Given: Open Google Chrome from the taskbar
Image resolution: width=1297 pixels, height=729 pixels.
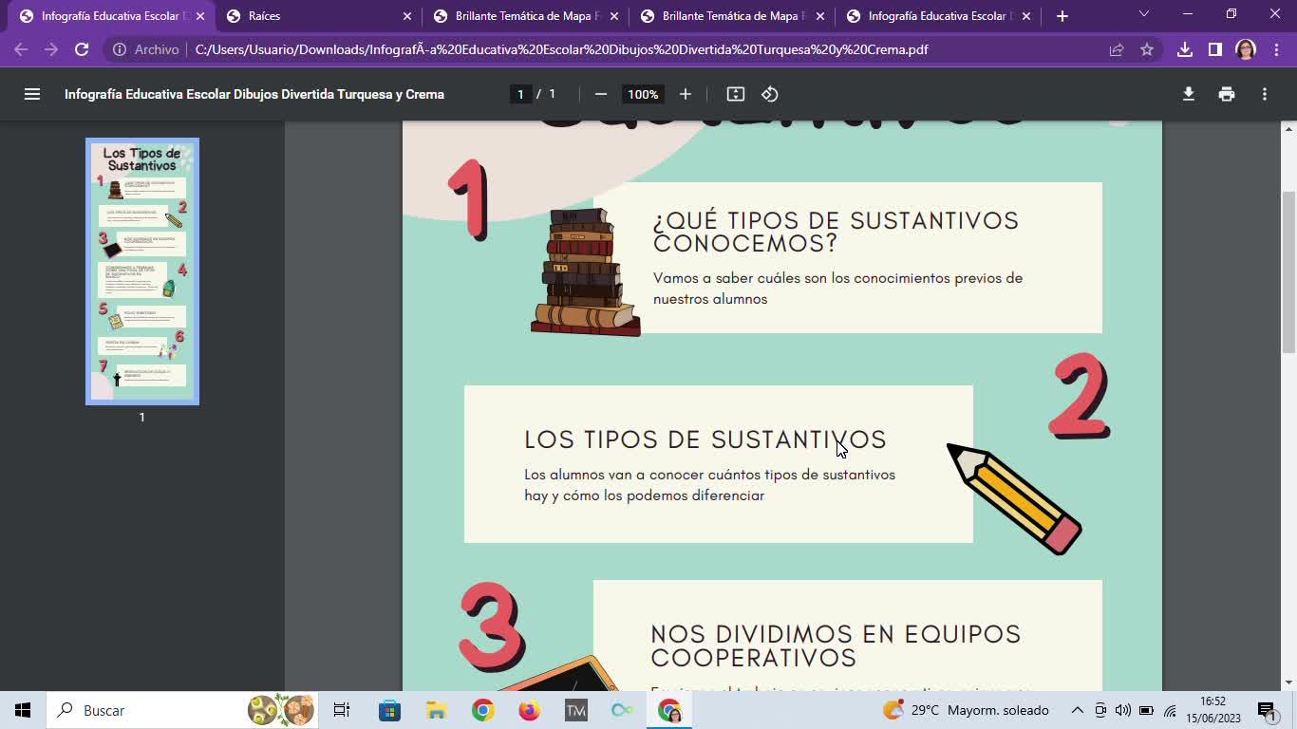Looking at the screenshot, I should click(x=483, y=710).
